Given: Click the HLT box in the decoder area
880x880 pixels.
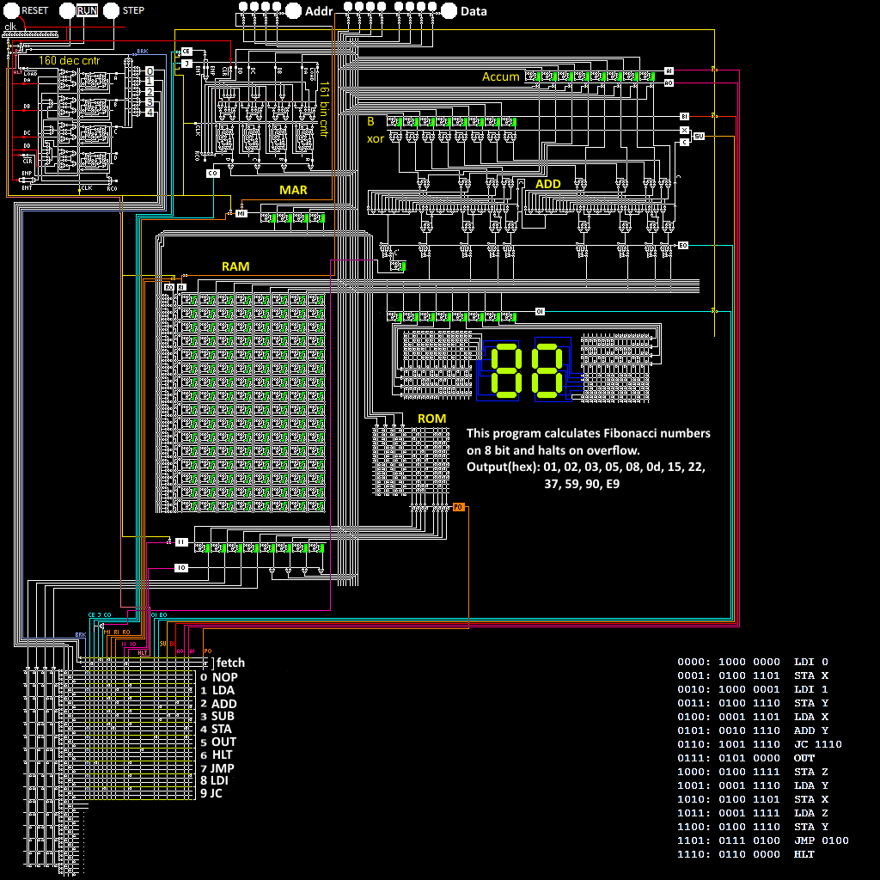Looking at the screenshot, I should click(x=143, y=652).
